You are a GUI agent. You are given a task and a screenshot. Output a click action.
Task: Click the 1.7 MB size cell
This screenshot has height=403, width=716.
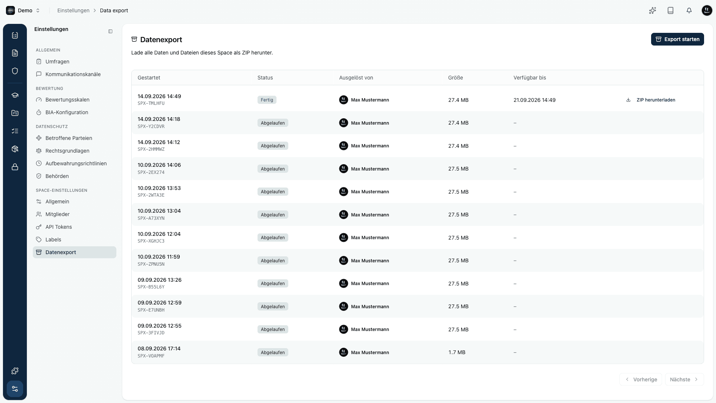tap(457, 352)
